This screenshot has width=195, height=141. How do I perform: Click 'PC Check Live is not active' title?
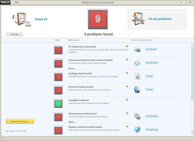coord(82,47)
